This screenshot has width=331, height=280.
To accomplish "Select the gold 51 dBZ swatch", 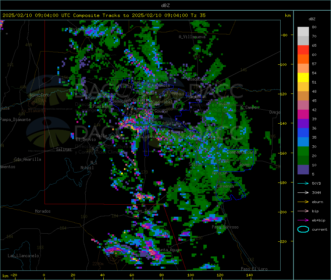I will (303, 87).
